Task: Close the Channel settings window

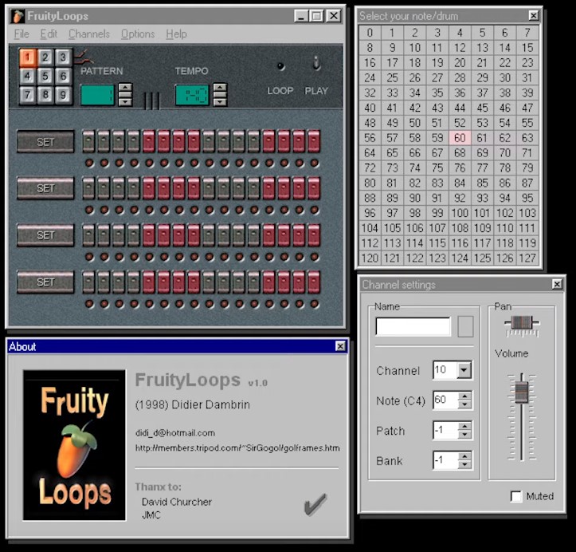Action: pyautogui.click(x=557, y=284)
